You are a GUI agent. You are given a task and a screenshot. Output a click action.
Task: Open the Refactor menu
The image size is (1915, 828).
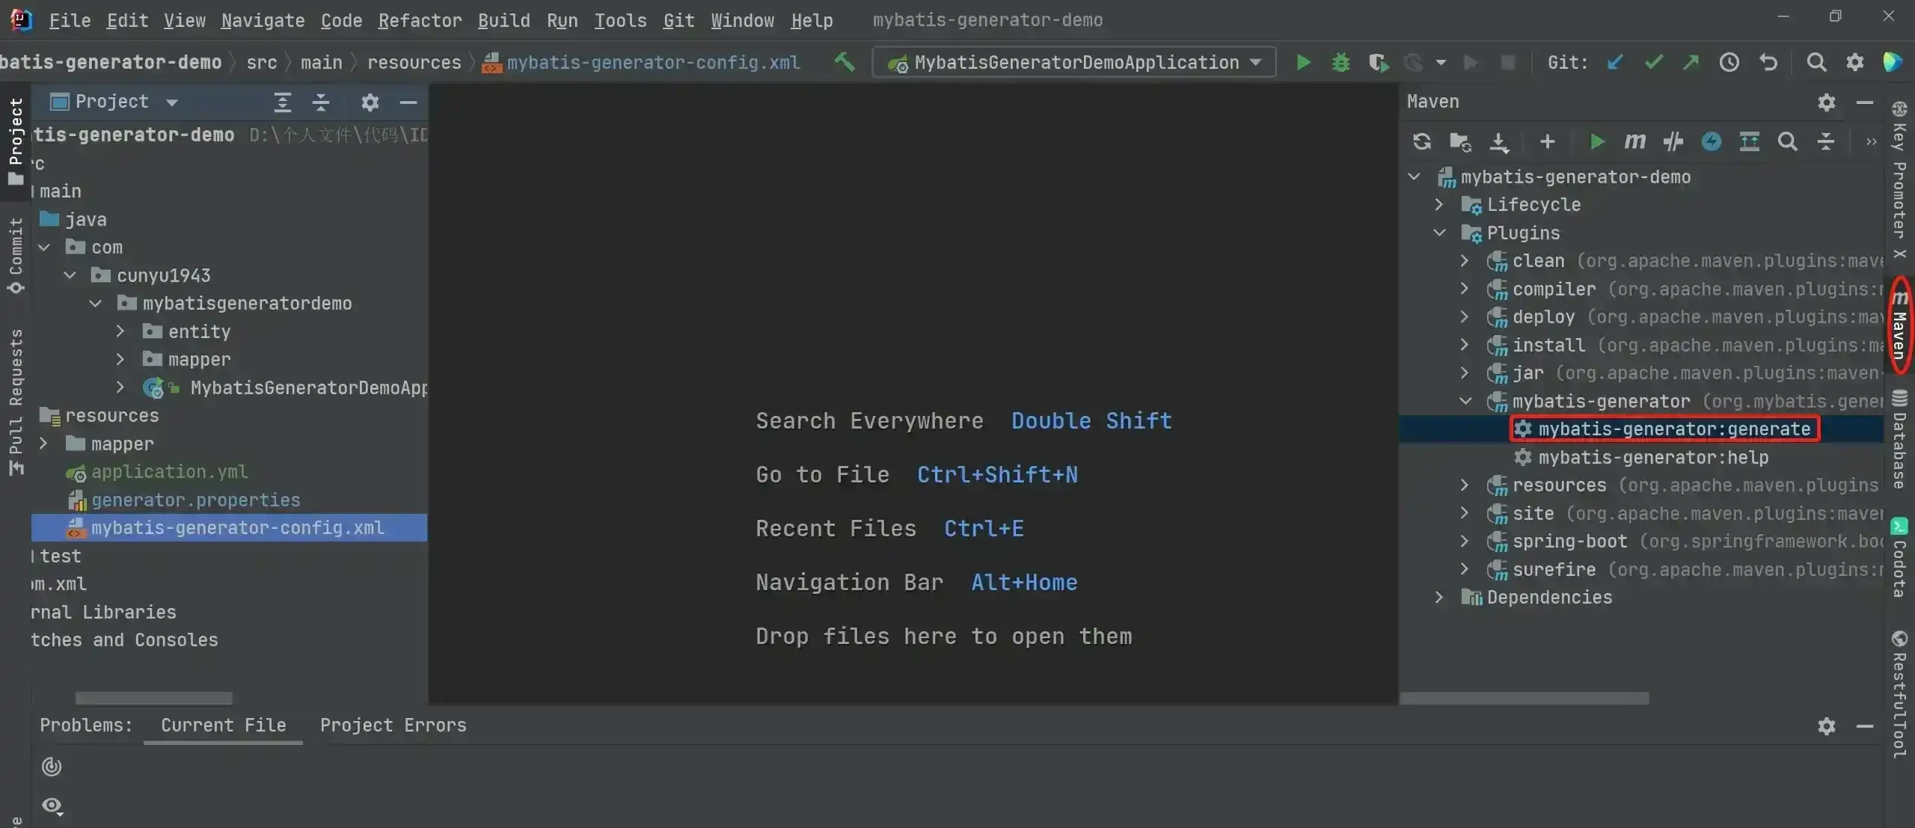pos(419,20)
